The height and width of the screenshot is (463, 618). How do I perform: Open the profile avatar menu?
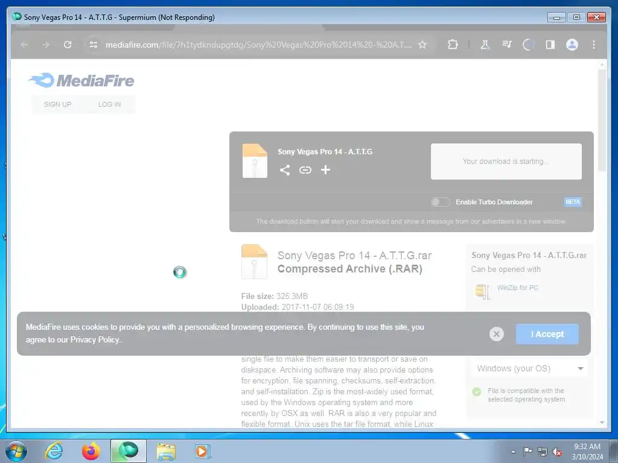(x=572, y=45)
